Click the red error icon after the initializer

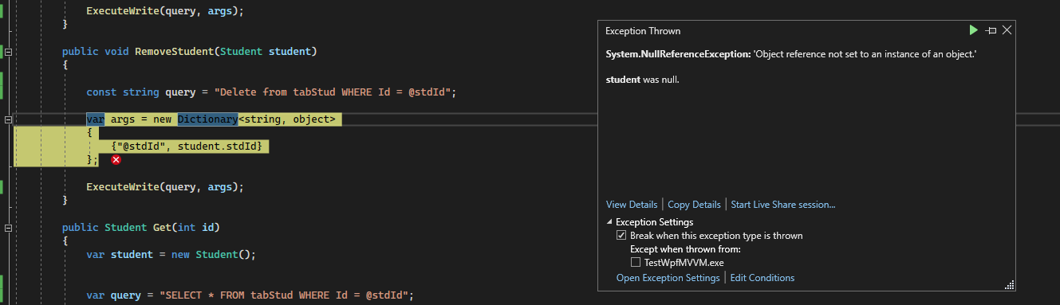click(116, 160)
